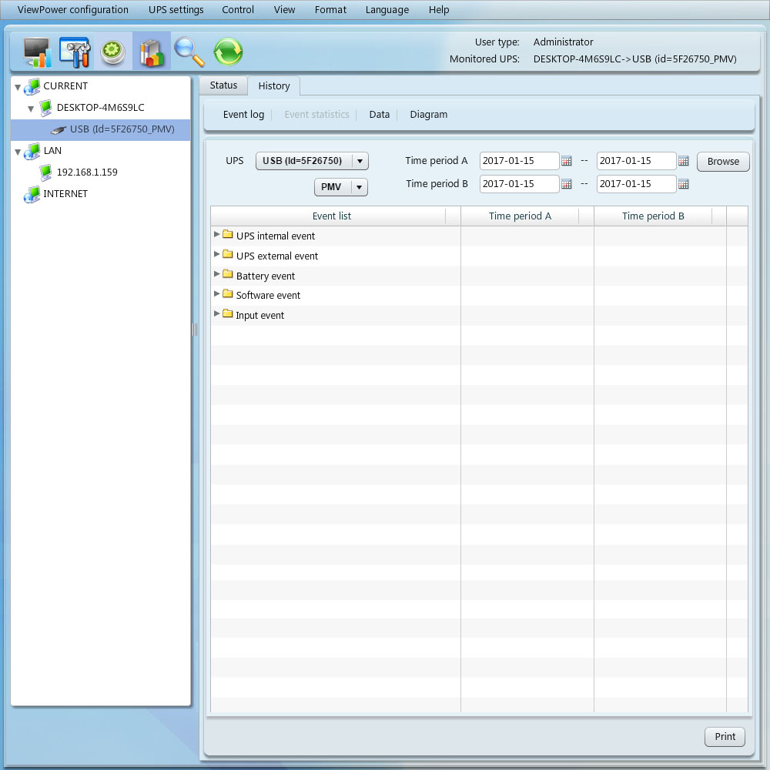Image resolution: width=770 pixels, height=770 pixels.
Task: Open the USB (Id=5F26750) UPS dropdown
Action: pos(312,161)
